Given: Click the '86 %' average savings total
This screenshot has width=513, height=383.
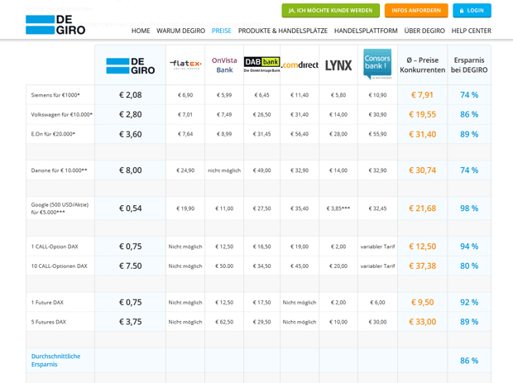Looking at the screenshot, I should (x=469, y=361).
